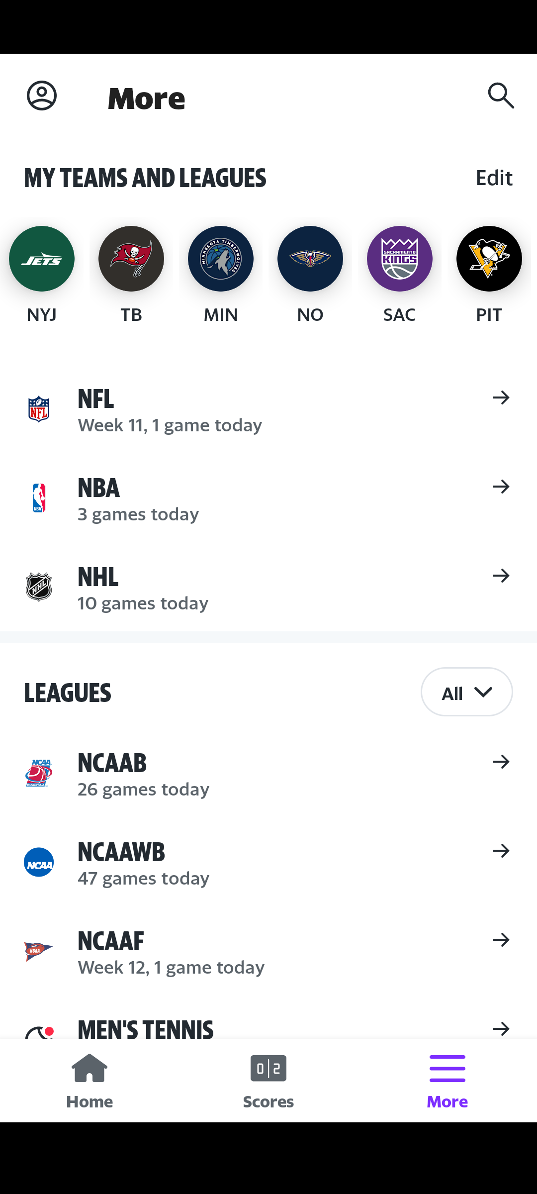537x1194 pixels.
Task: Open the NCAAF Week 12 row
Action: click(268, 952)
